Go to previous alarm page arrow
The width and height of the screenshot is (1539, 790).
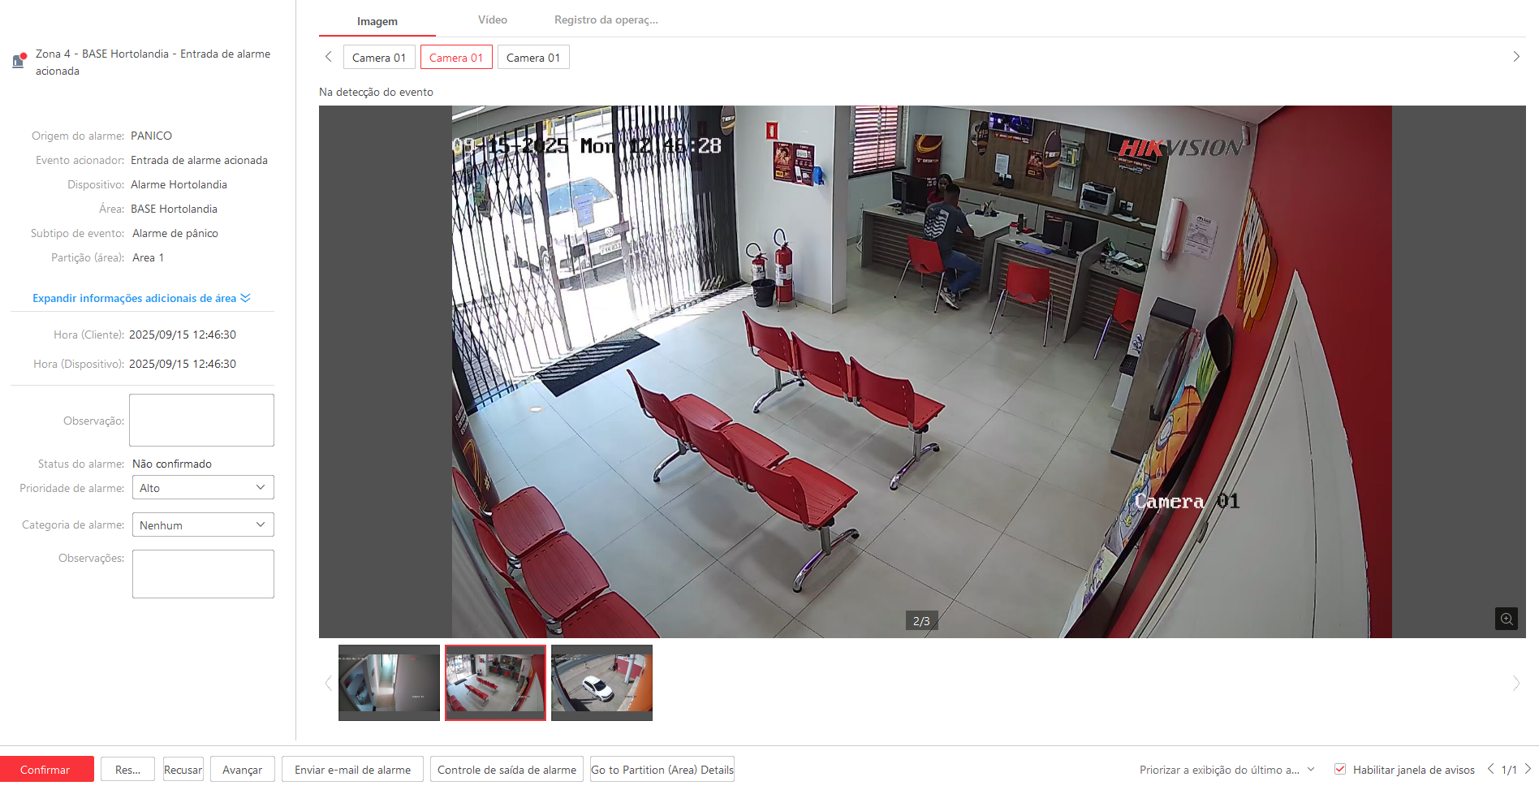click(1490, 769)
